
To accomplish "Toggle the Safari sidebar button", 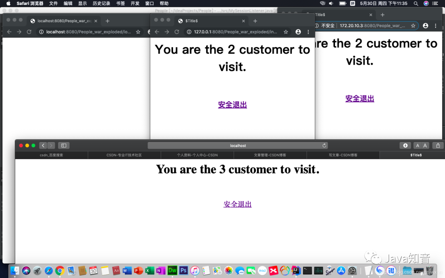I will coord(64,145).
